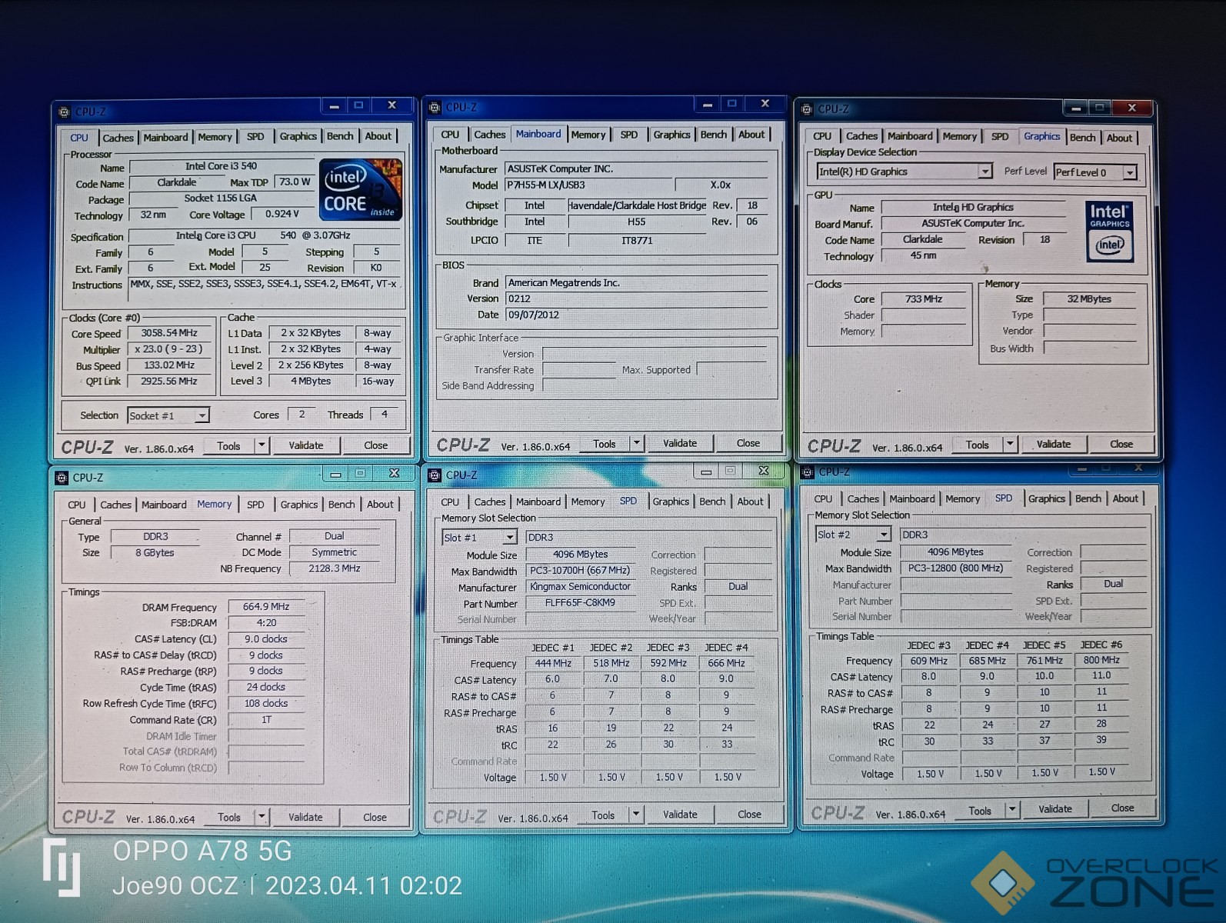
Task: Click Command Rate 1T value
Action: 266,720
